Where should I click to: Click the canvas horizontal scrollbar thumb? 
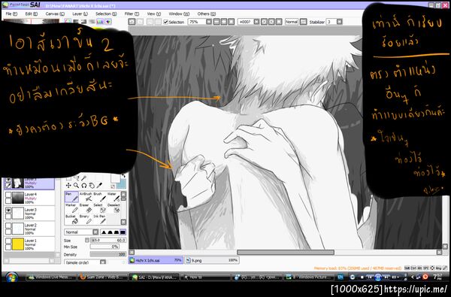coord(286,253)
